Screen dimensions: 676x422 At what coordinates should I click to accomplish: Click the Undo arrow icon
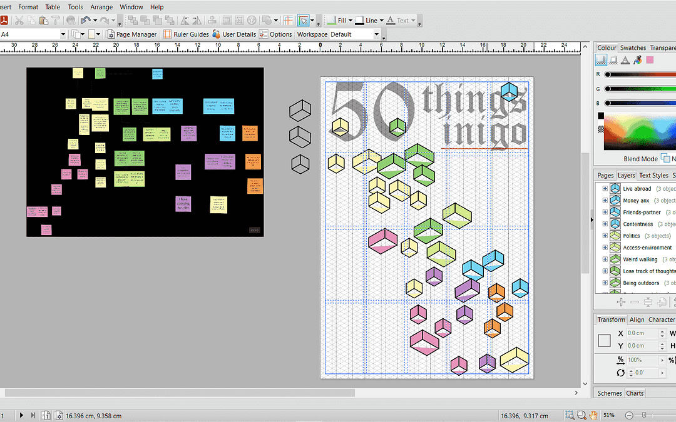coord(86,21)
